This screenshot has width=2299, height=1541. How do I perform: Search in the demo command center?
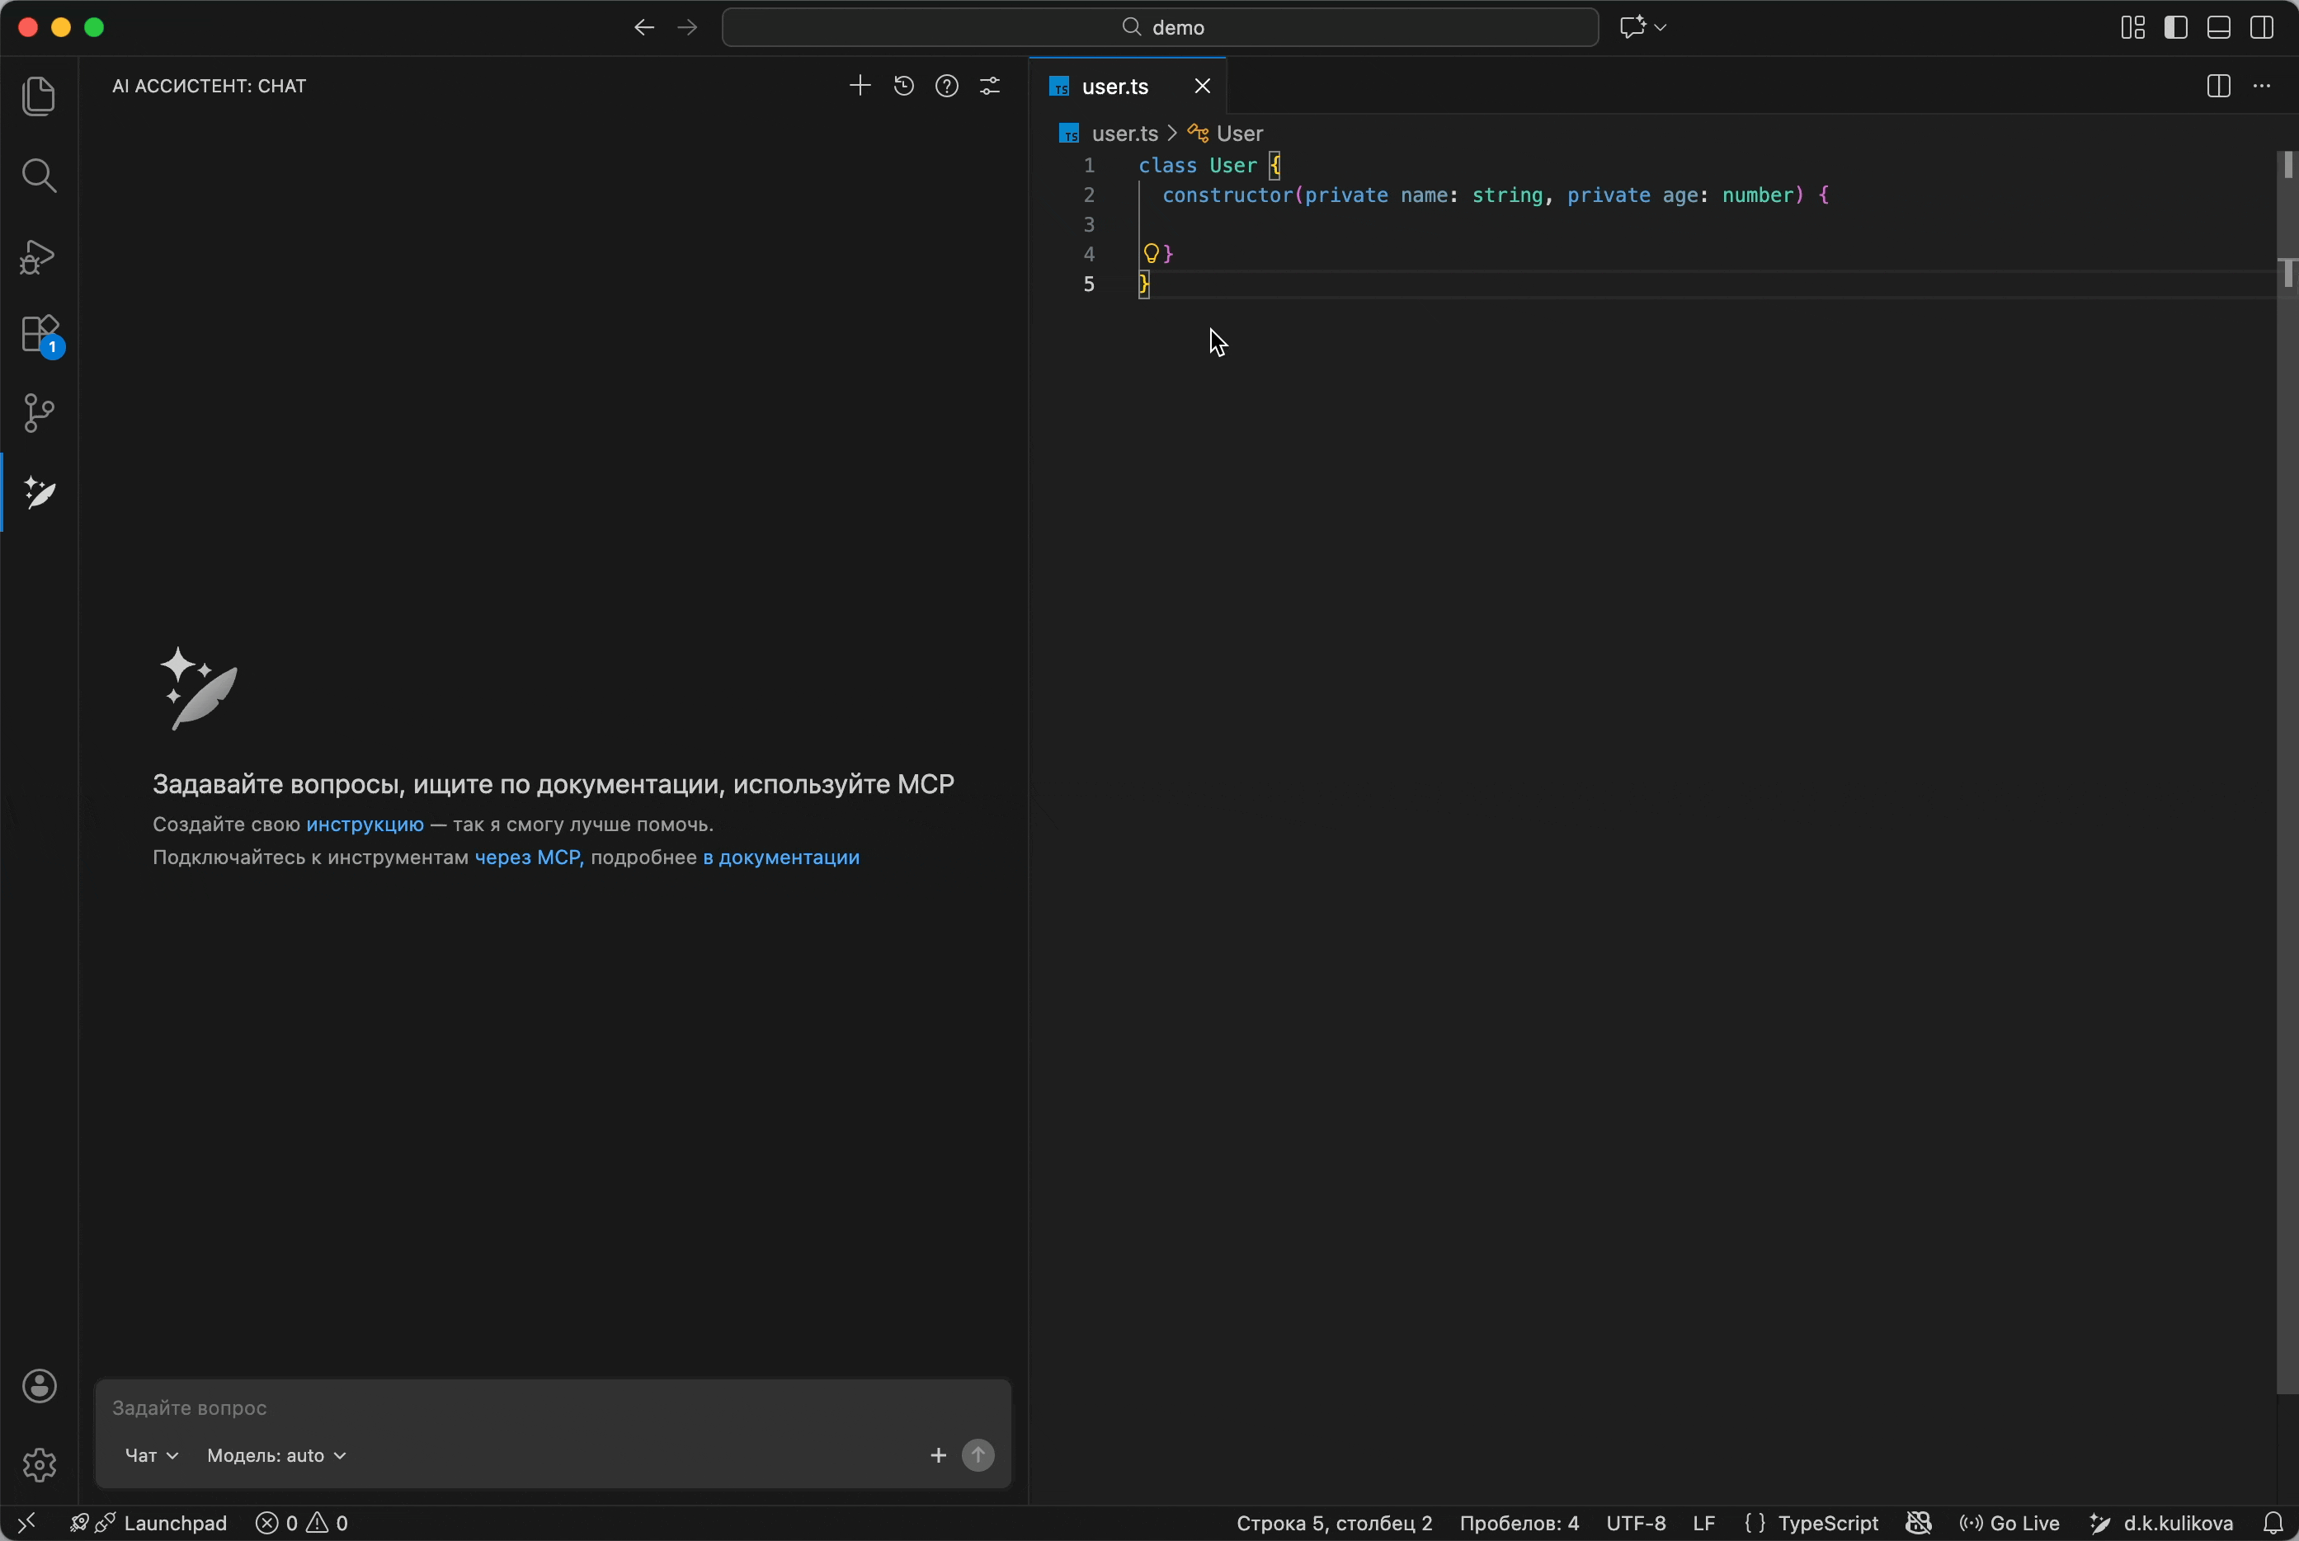(x=1161, y=27)
